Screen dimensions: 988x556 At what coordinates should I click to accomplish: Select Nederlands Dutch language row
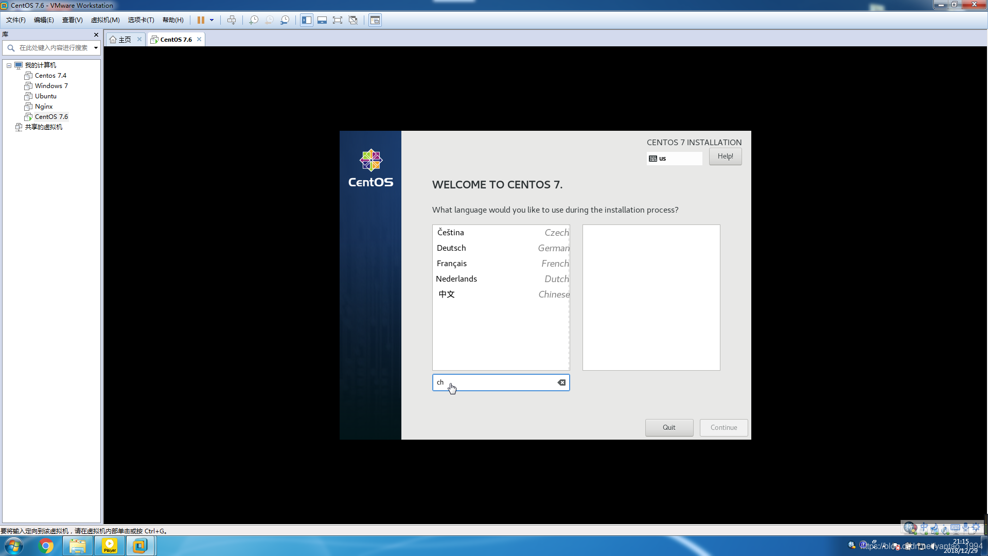501,279
